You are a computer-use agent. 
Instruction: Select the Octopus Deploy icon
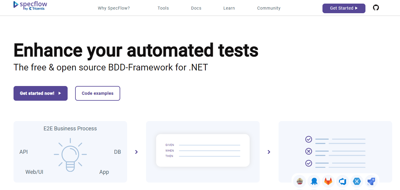[314, 181]
